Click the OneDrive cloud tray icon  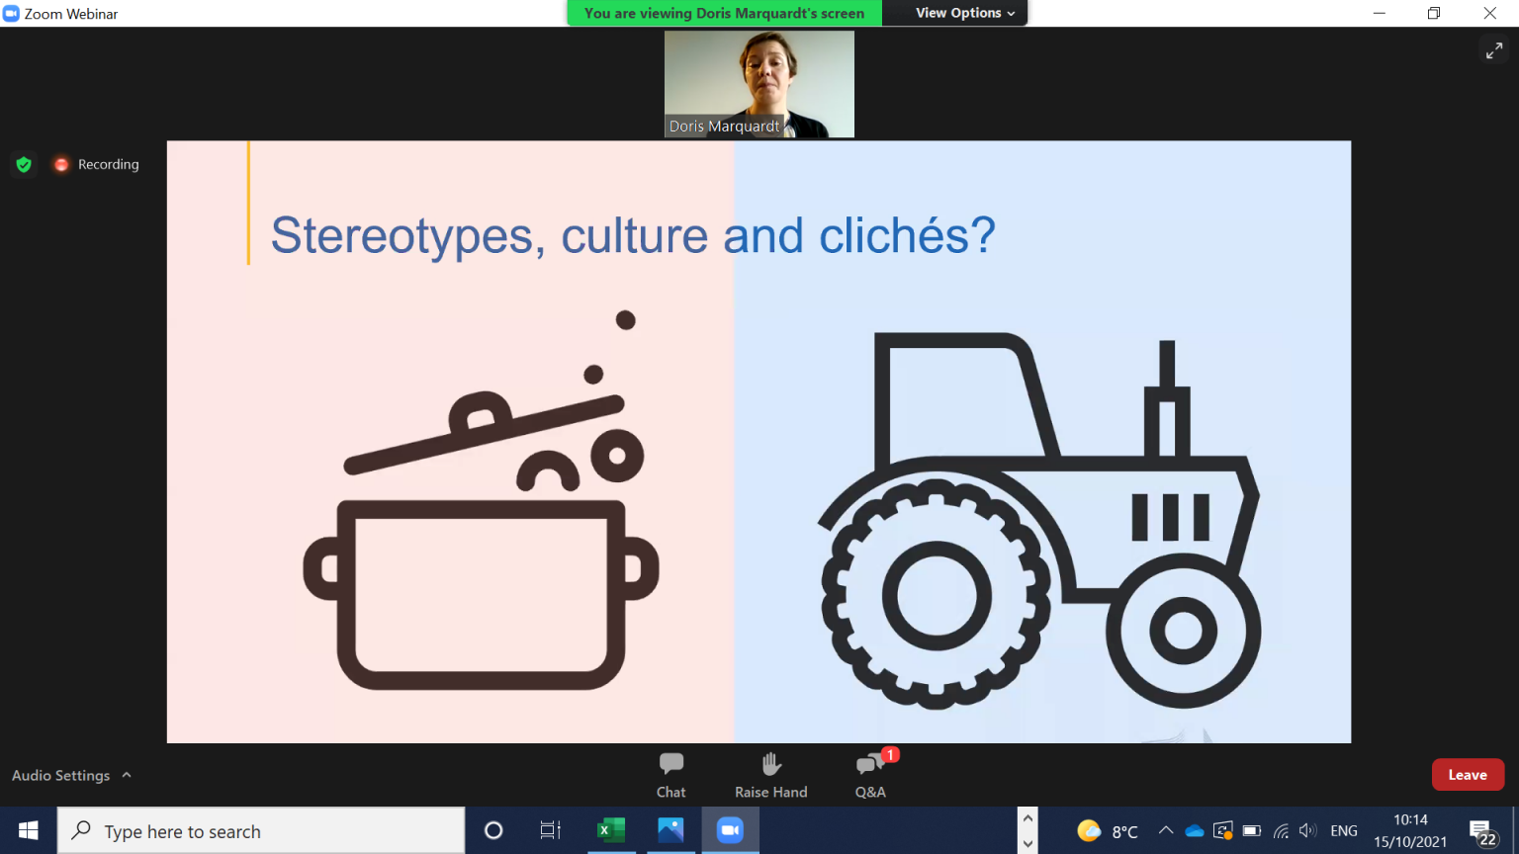1195,830
